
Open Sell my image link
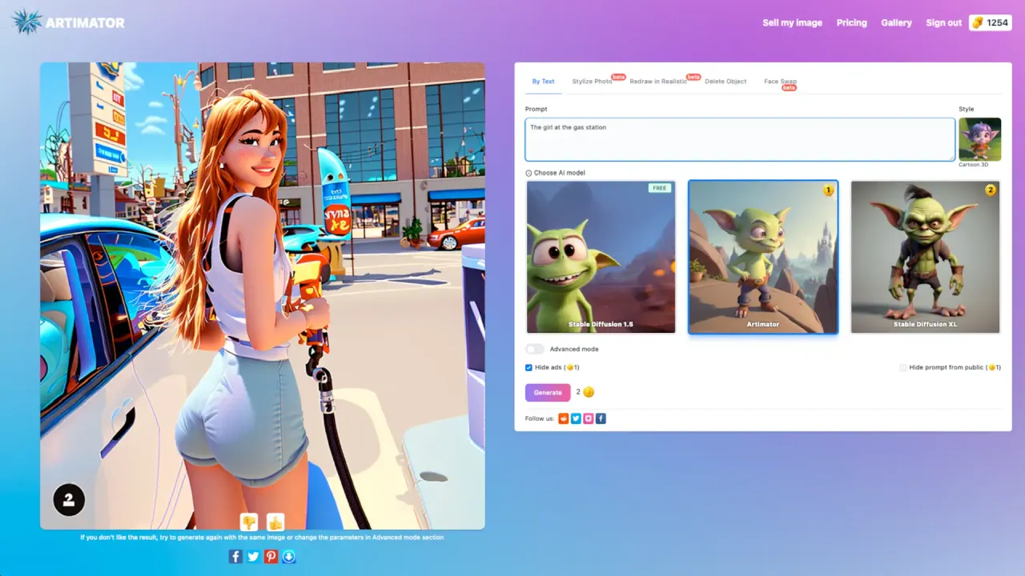point(792,22)
